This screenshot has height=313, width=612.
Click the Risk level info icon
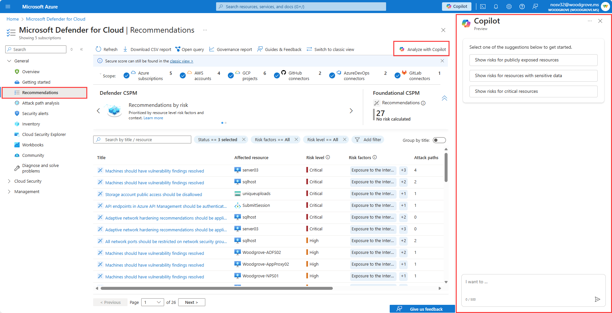click(x=328, y=157)
